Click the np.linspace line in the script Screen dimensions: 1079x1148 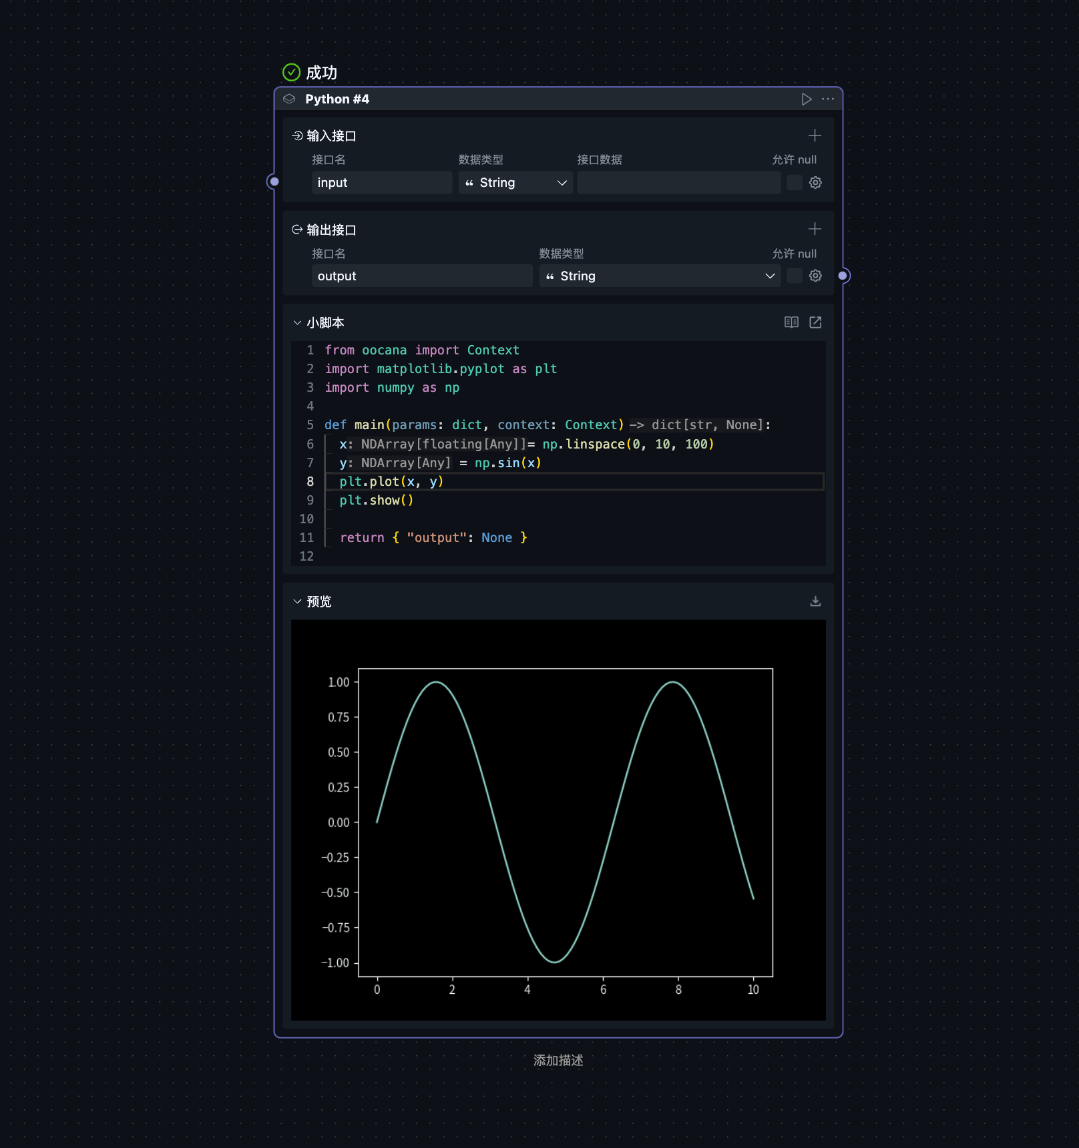(x=527, y=444)
